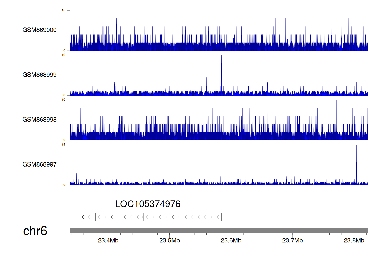The image size is (388, 253).
Task: Click the gray chr6 ideogram bar
Action: [x=219, y=231]
